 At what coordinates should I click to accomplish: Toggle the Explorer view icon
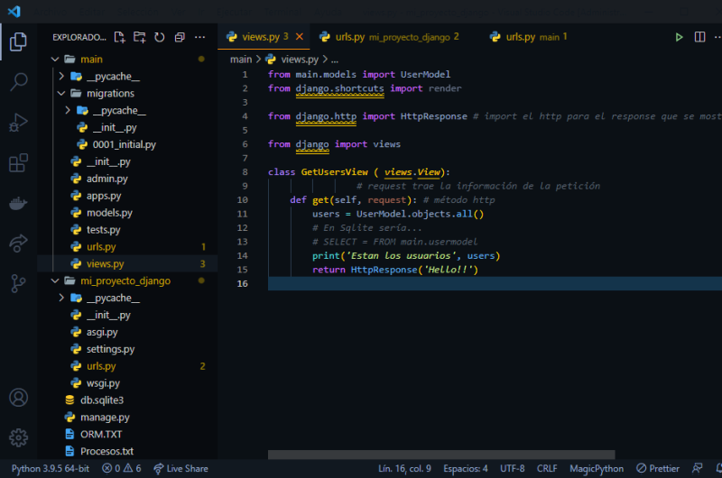tap(18, 41)
